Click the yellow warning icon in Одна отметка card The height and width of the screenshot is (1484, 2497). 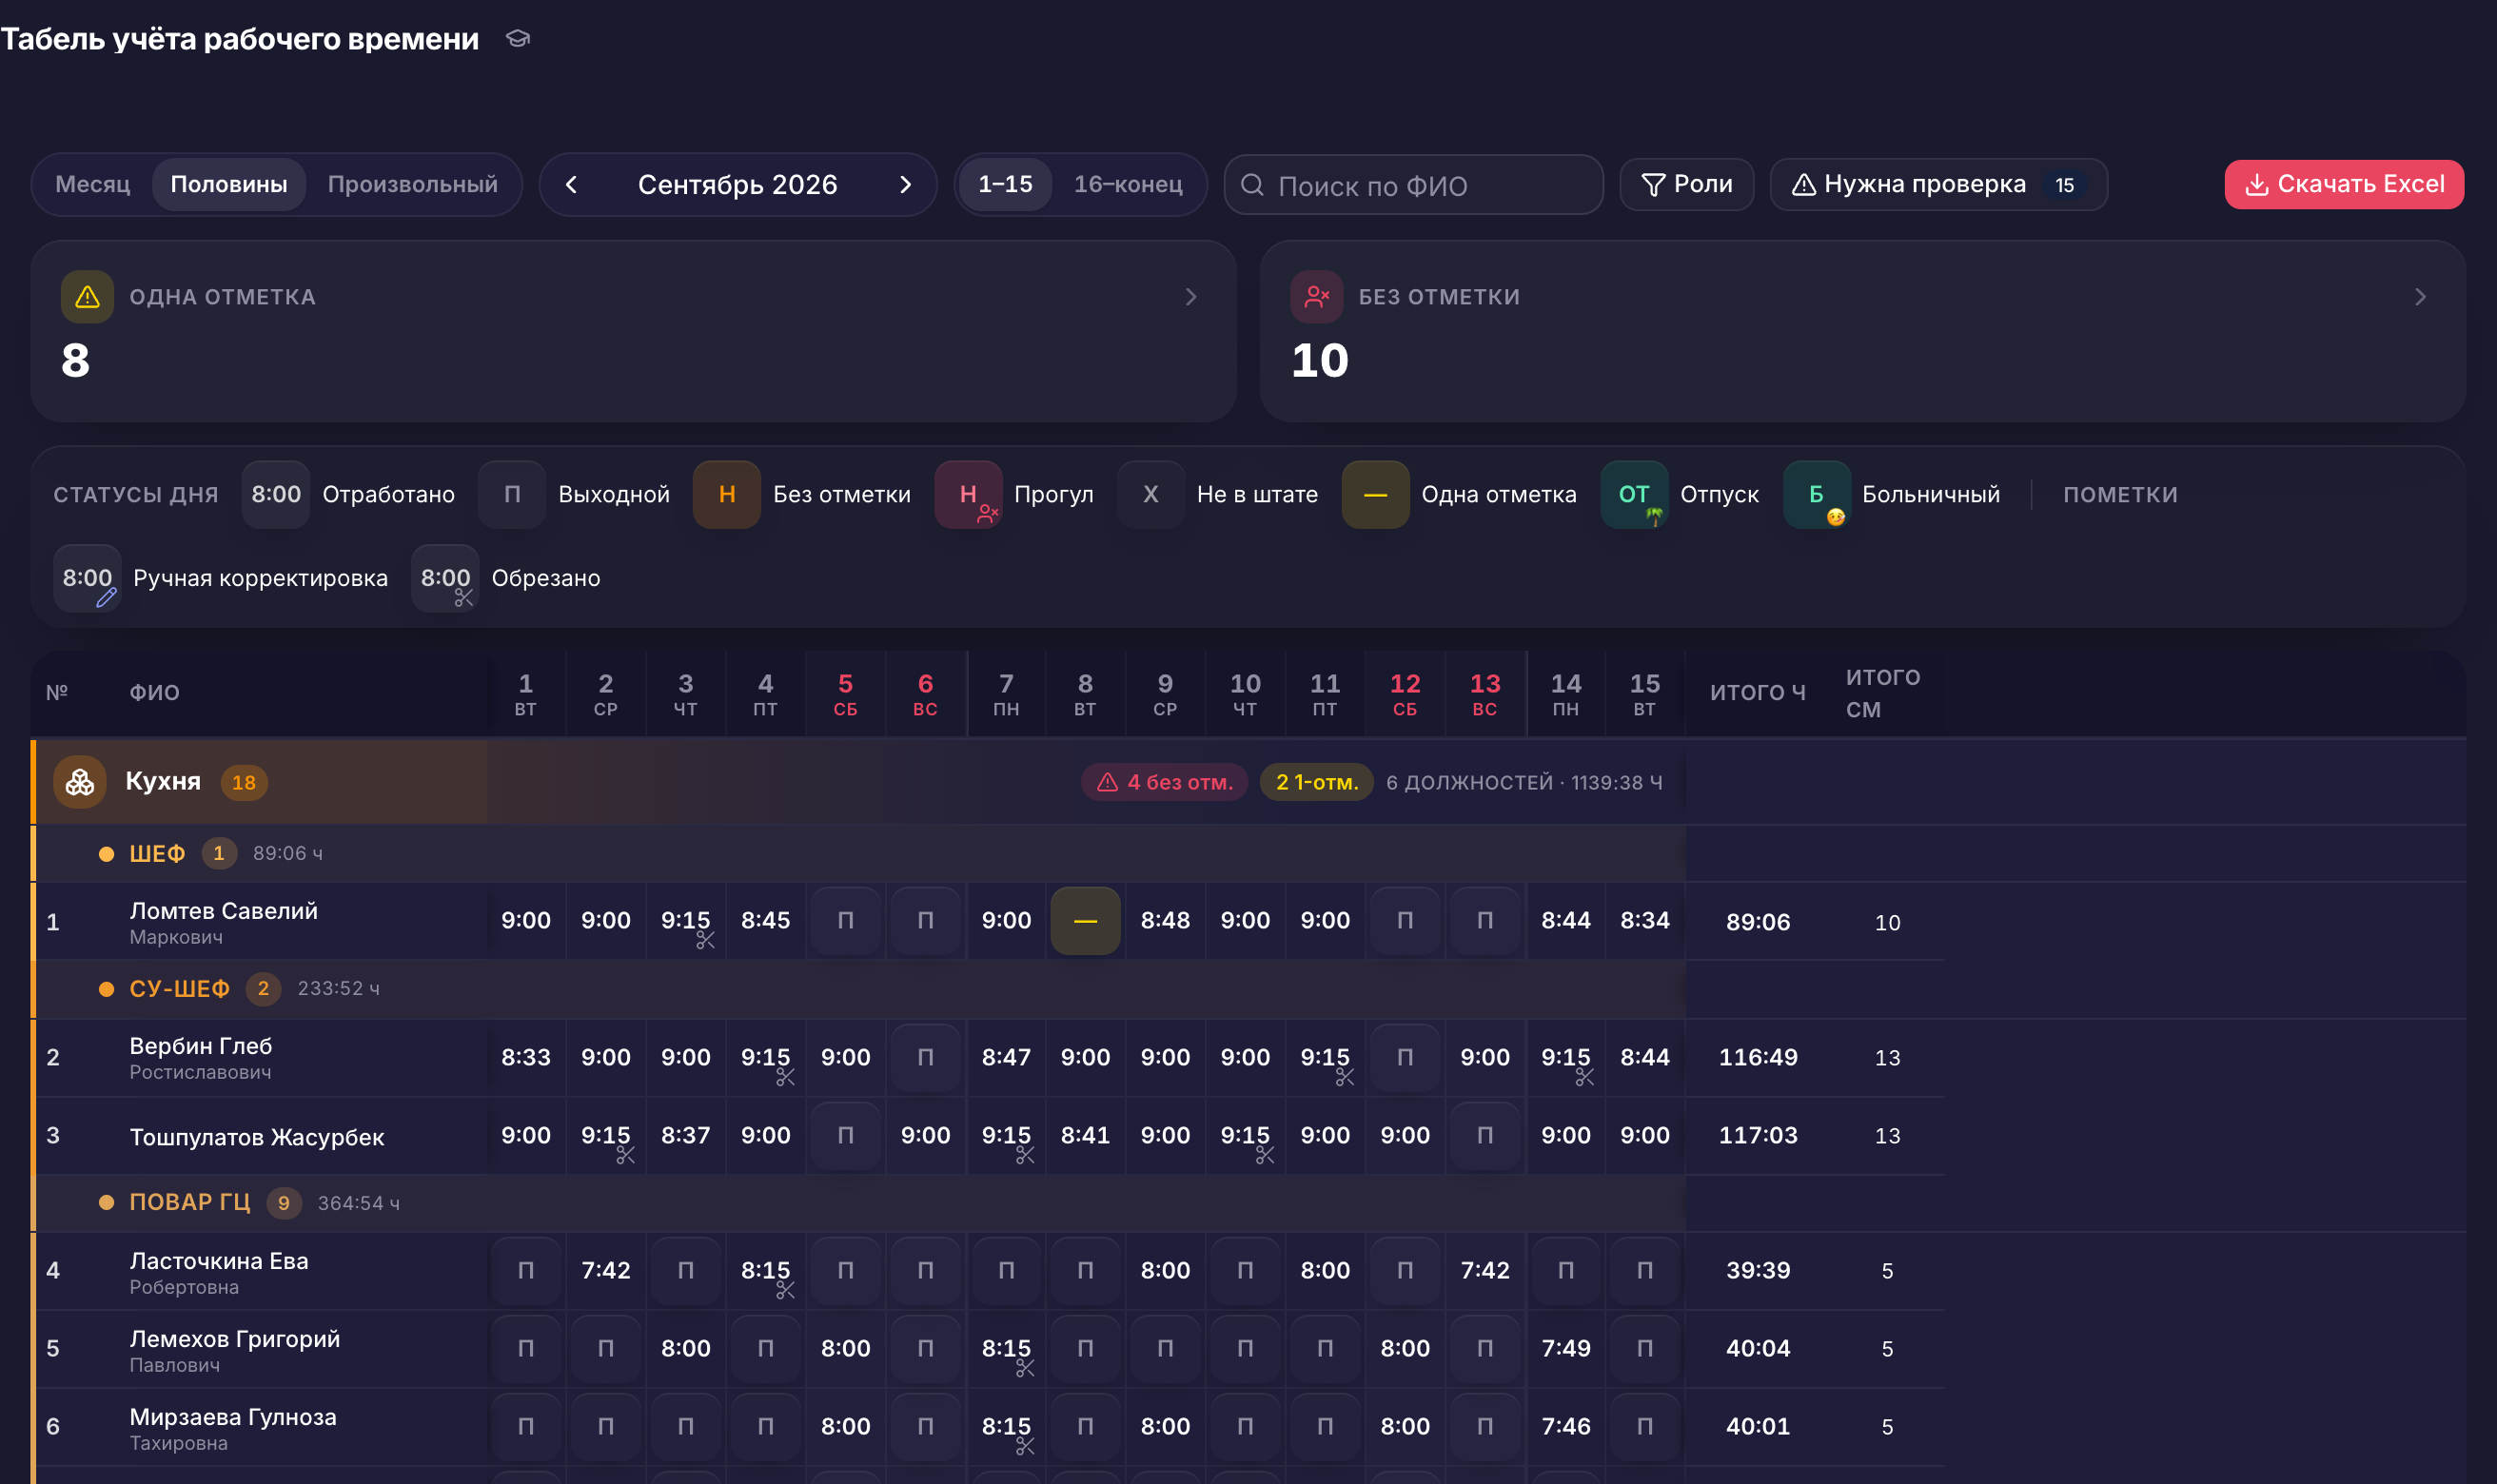[x=87, y=297]
